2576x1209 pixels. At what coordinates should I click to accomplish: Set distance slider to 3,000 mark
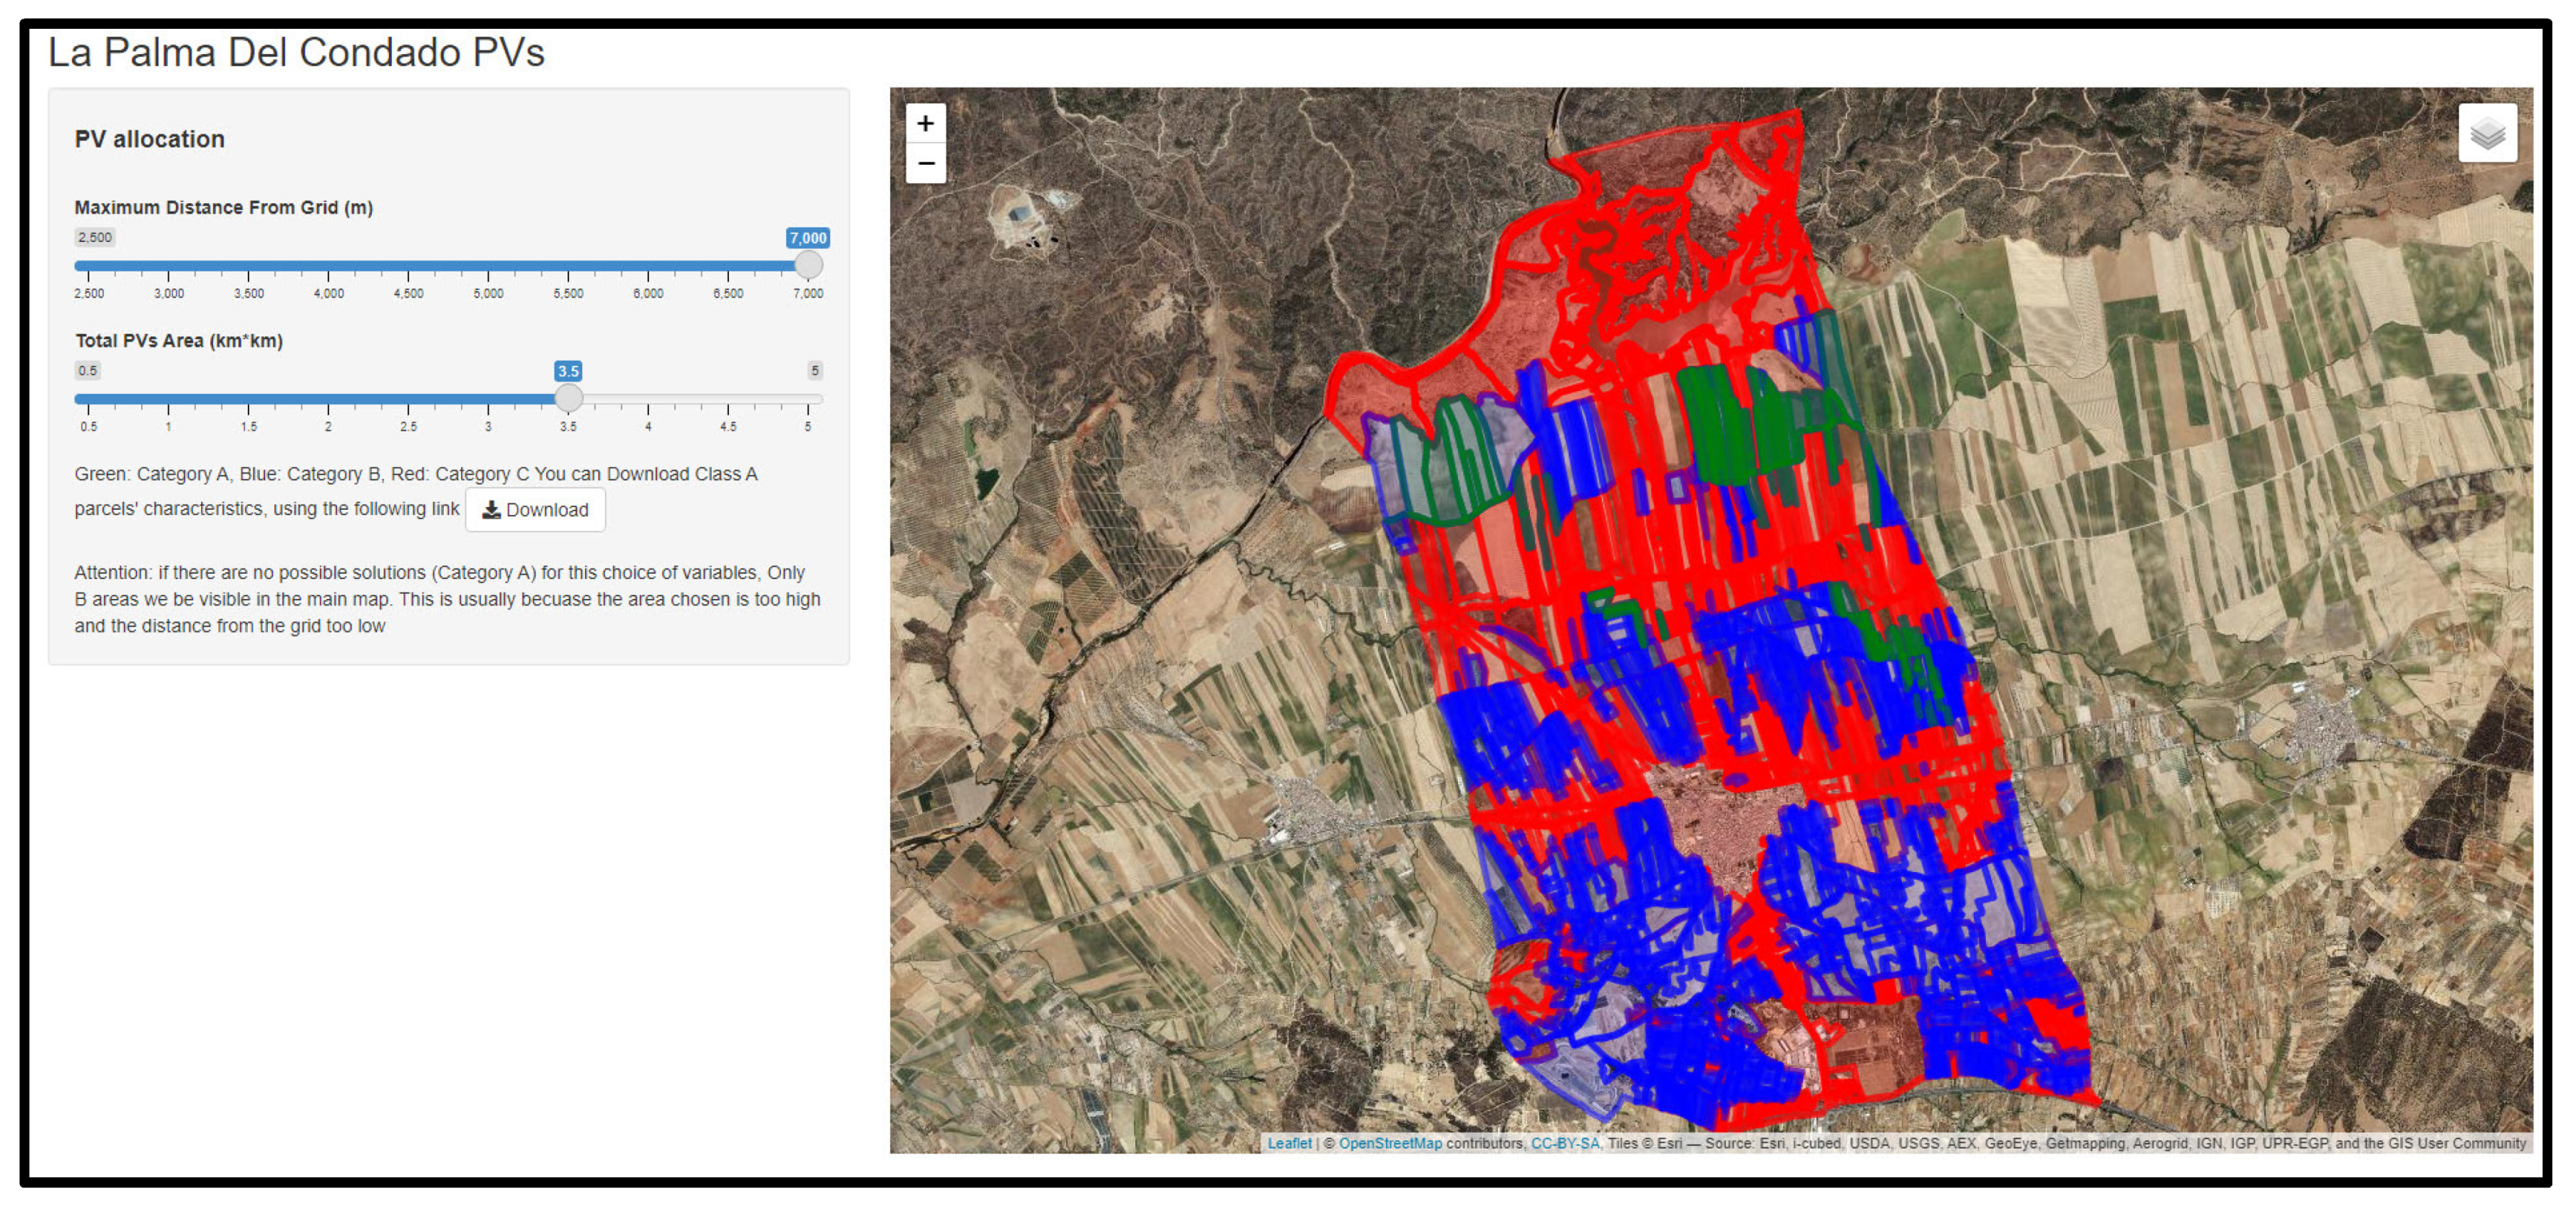tap(168, 266)
